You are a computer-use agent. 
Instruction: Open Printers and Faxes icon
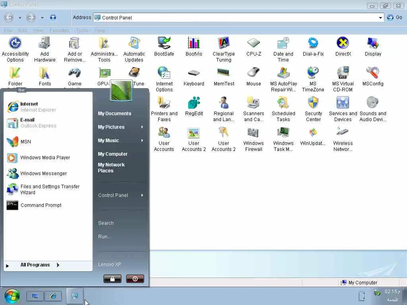[164, 109]
